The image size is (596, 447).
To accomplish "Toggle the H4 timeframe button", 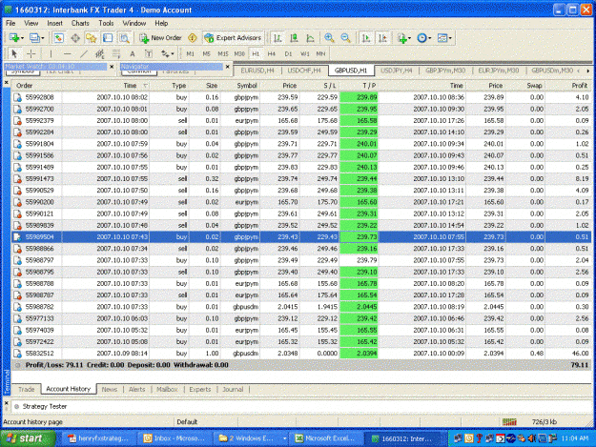I will coord(272,54).
